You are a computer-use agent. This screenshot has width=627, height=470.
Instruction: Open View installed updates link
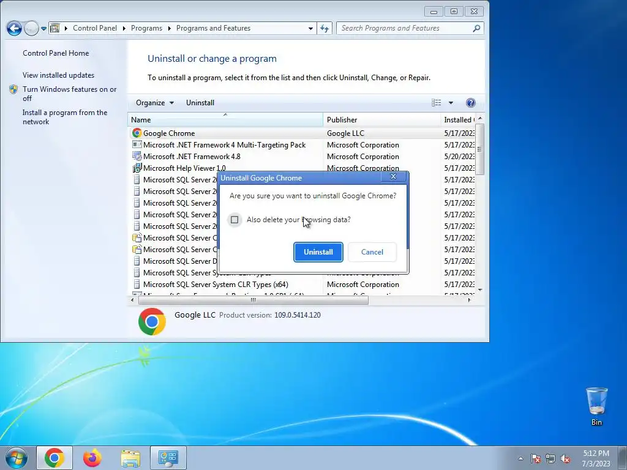tap(58, 75)
